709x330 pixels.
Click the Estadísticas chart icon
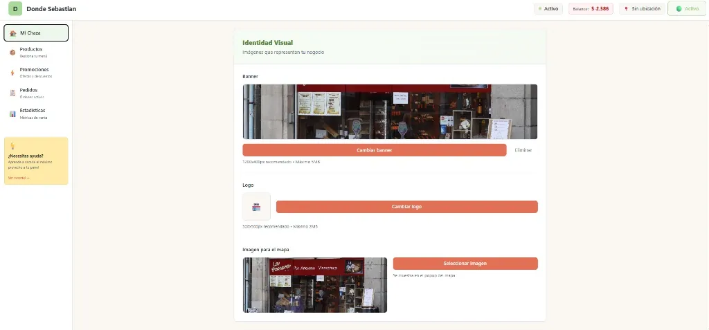[12, 113]
